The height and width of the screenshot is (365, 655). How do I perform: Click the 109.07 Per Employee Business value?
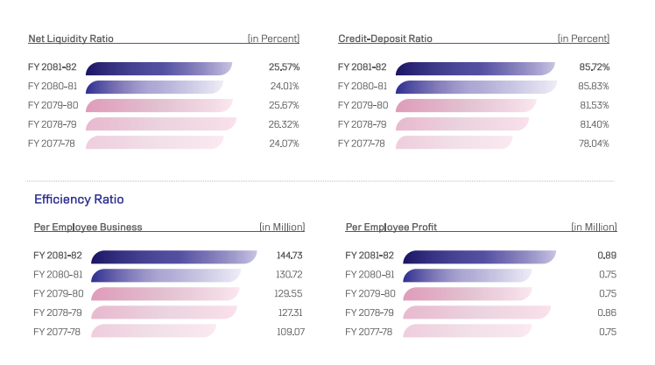click(288, 332)
